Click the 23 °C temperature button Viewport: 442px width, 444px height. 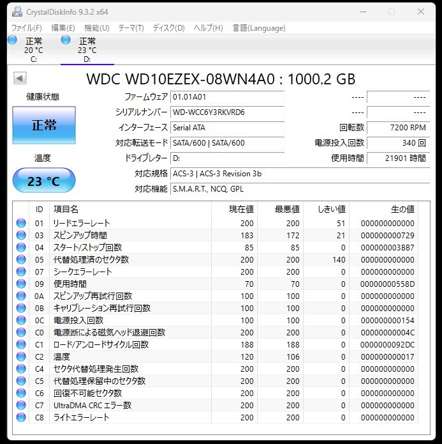(x=44, y=181)
